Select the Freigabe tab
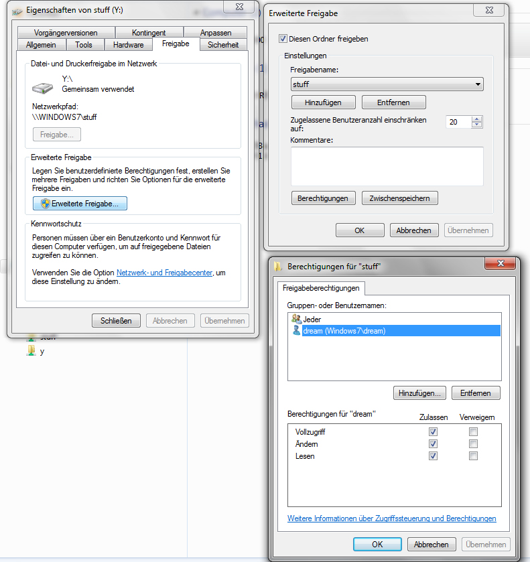 click(x=176, y=44)
